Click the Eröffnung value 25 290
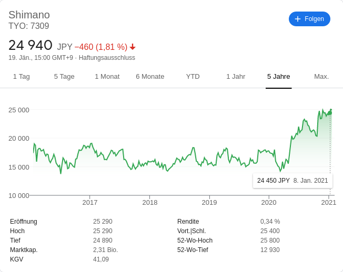This screenshot has width=343, height=272. point(103,222)
